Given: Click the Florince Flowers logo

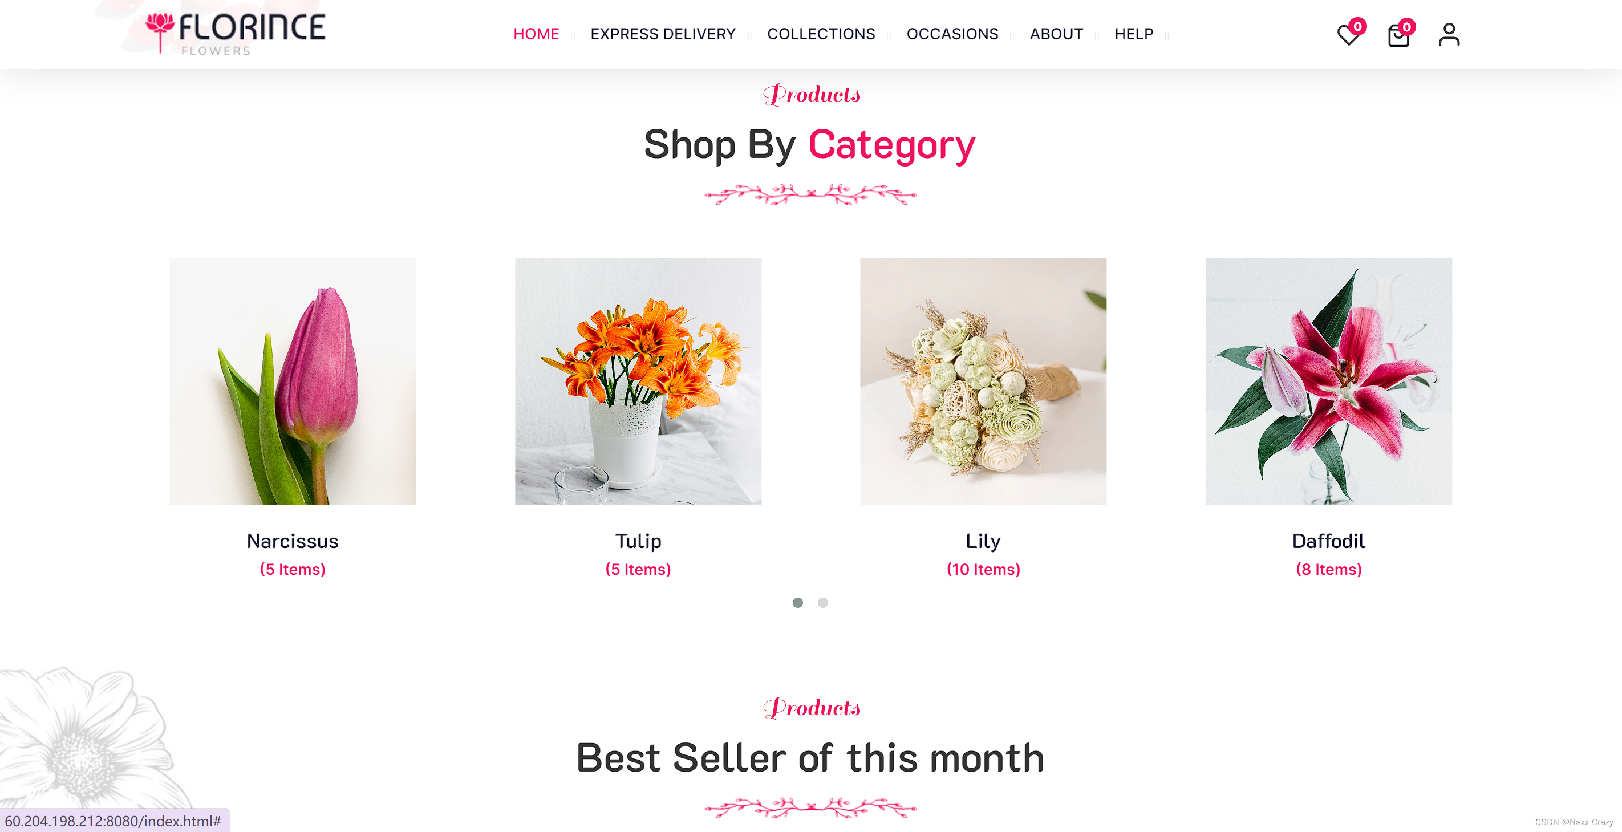Looking at the screenshot, I should point(236,33).
